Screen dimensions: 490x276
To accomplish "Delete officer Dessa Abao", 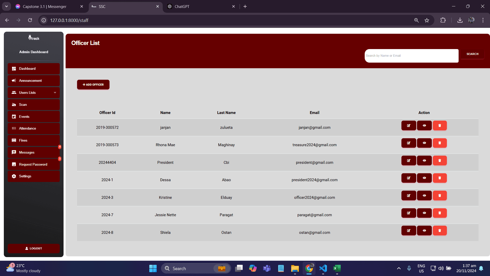I will pos(440,178).
